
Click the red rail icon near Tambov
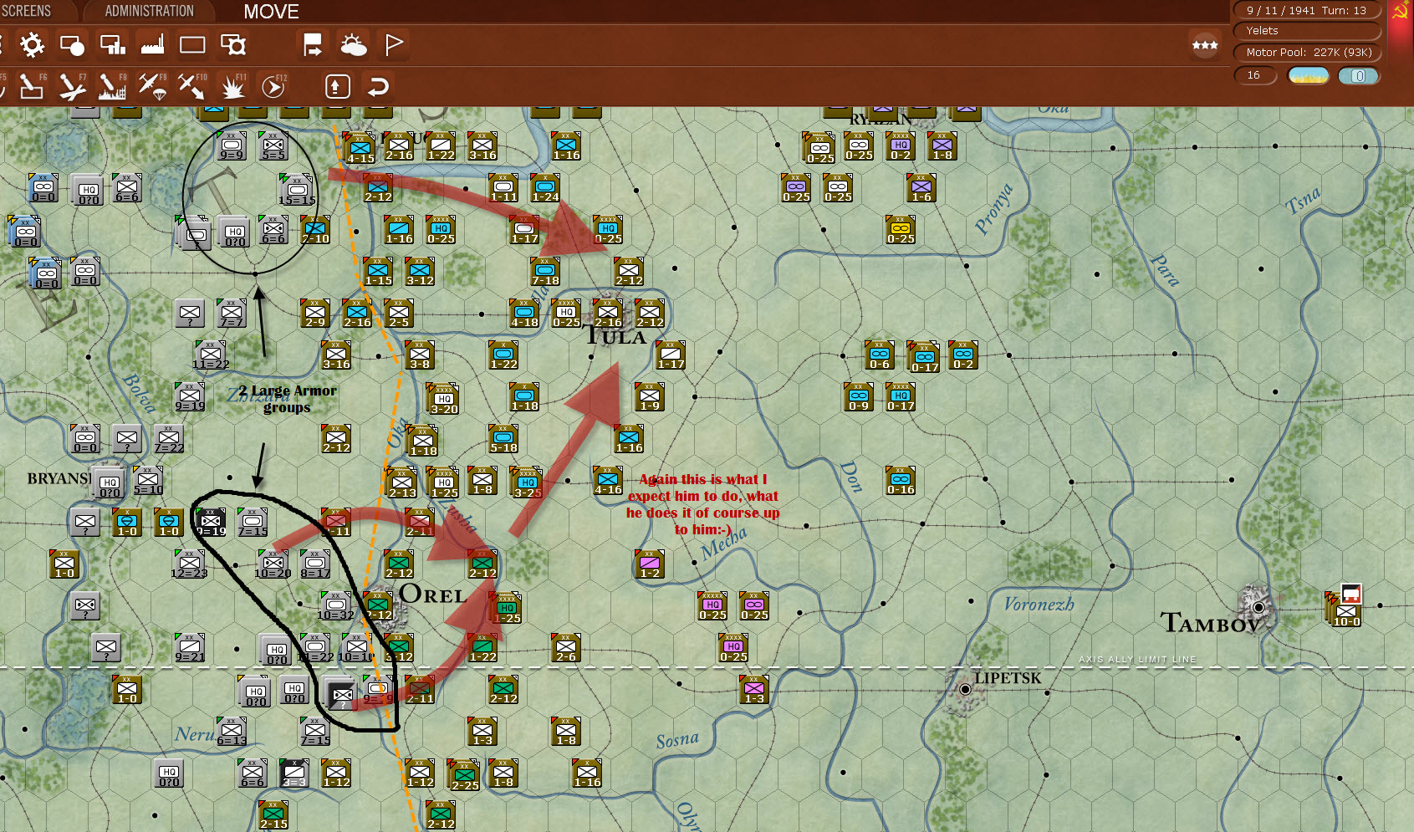click(x=1351, y=594)
